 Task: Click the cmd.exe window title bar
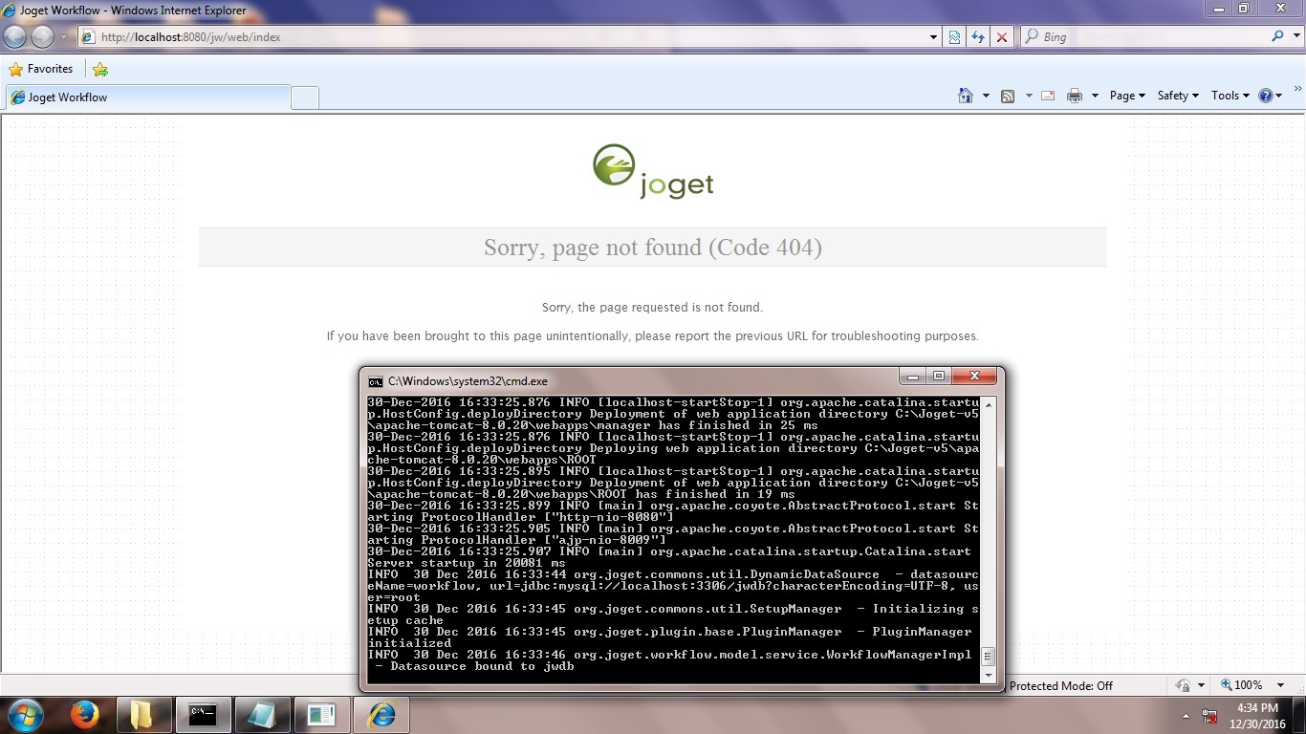(x=631, y=380)
